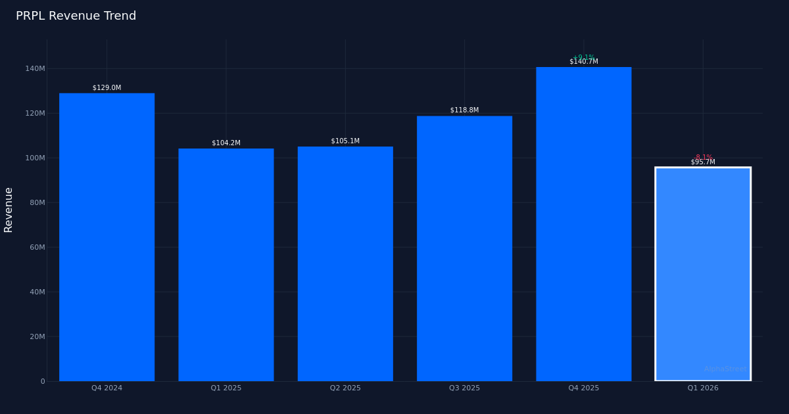Click the Q4 2024 axis label
This screenshot has width=789, height=414.
click(107, 388)
